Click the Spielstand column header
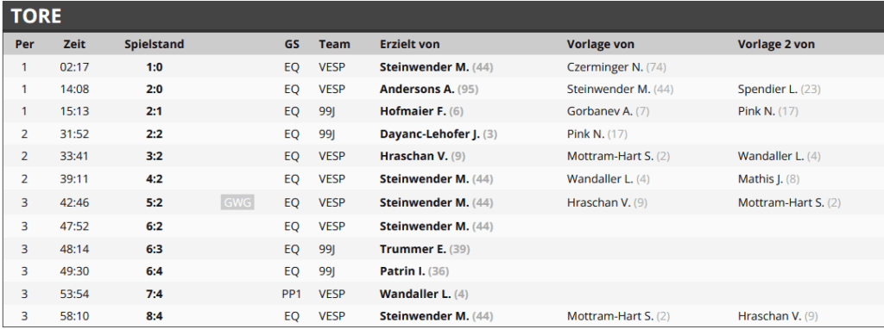The image size is (884, 329). [x=155, y=44]
